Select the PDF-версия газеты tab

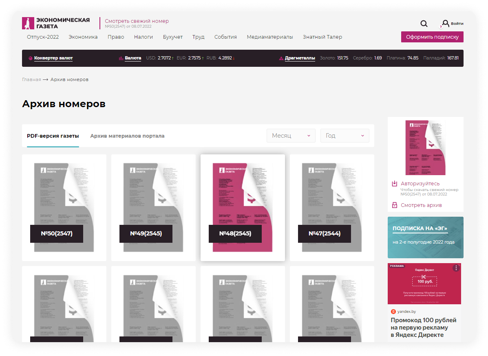click(x=53, y=136)
